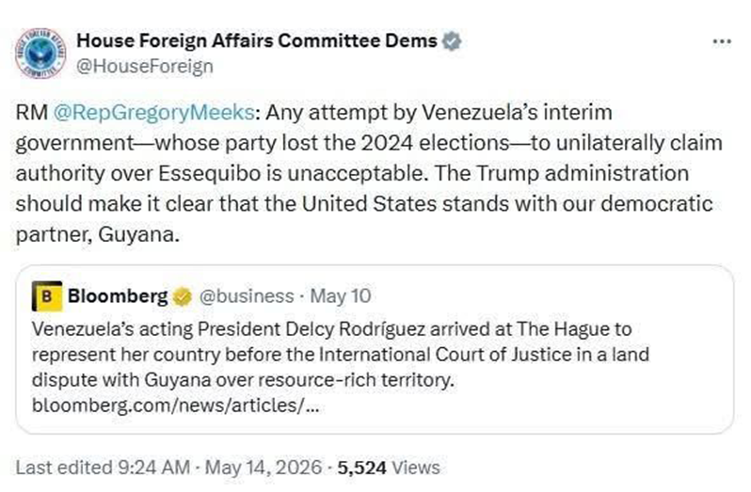
Task: Click the Bloomberg account name in quote
Action: 118,296
